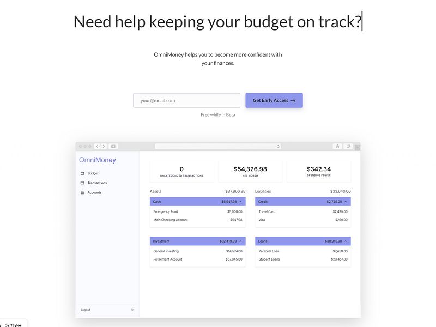The image size is (436, 327).
Task: Select the Personal Loan row
Action: click(x=303, y=251)
